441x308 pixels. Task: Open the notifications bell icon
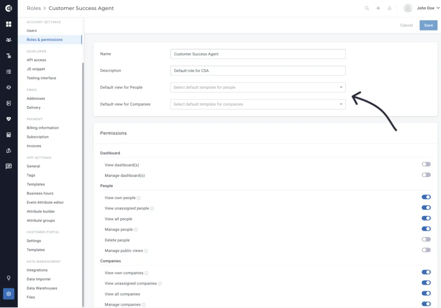(x=389, y=8)
